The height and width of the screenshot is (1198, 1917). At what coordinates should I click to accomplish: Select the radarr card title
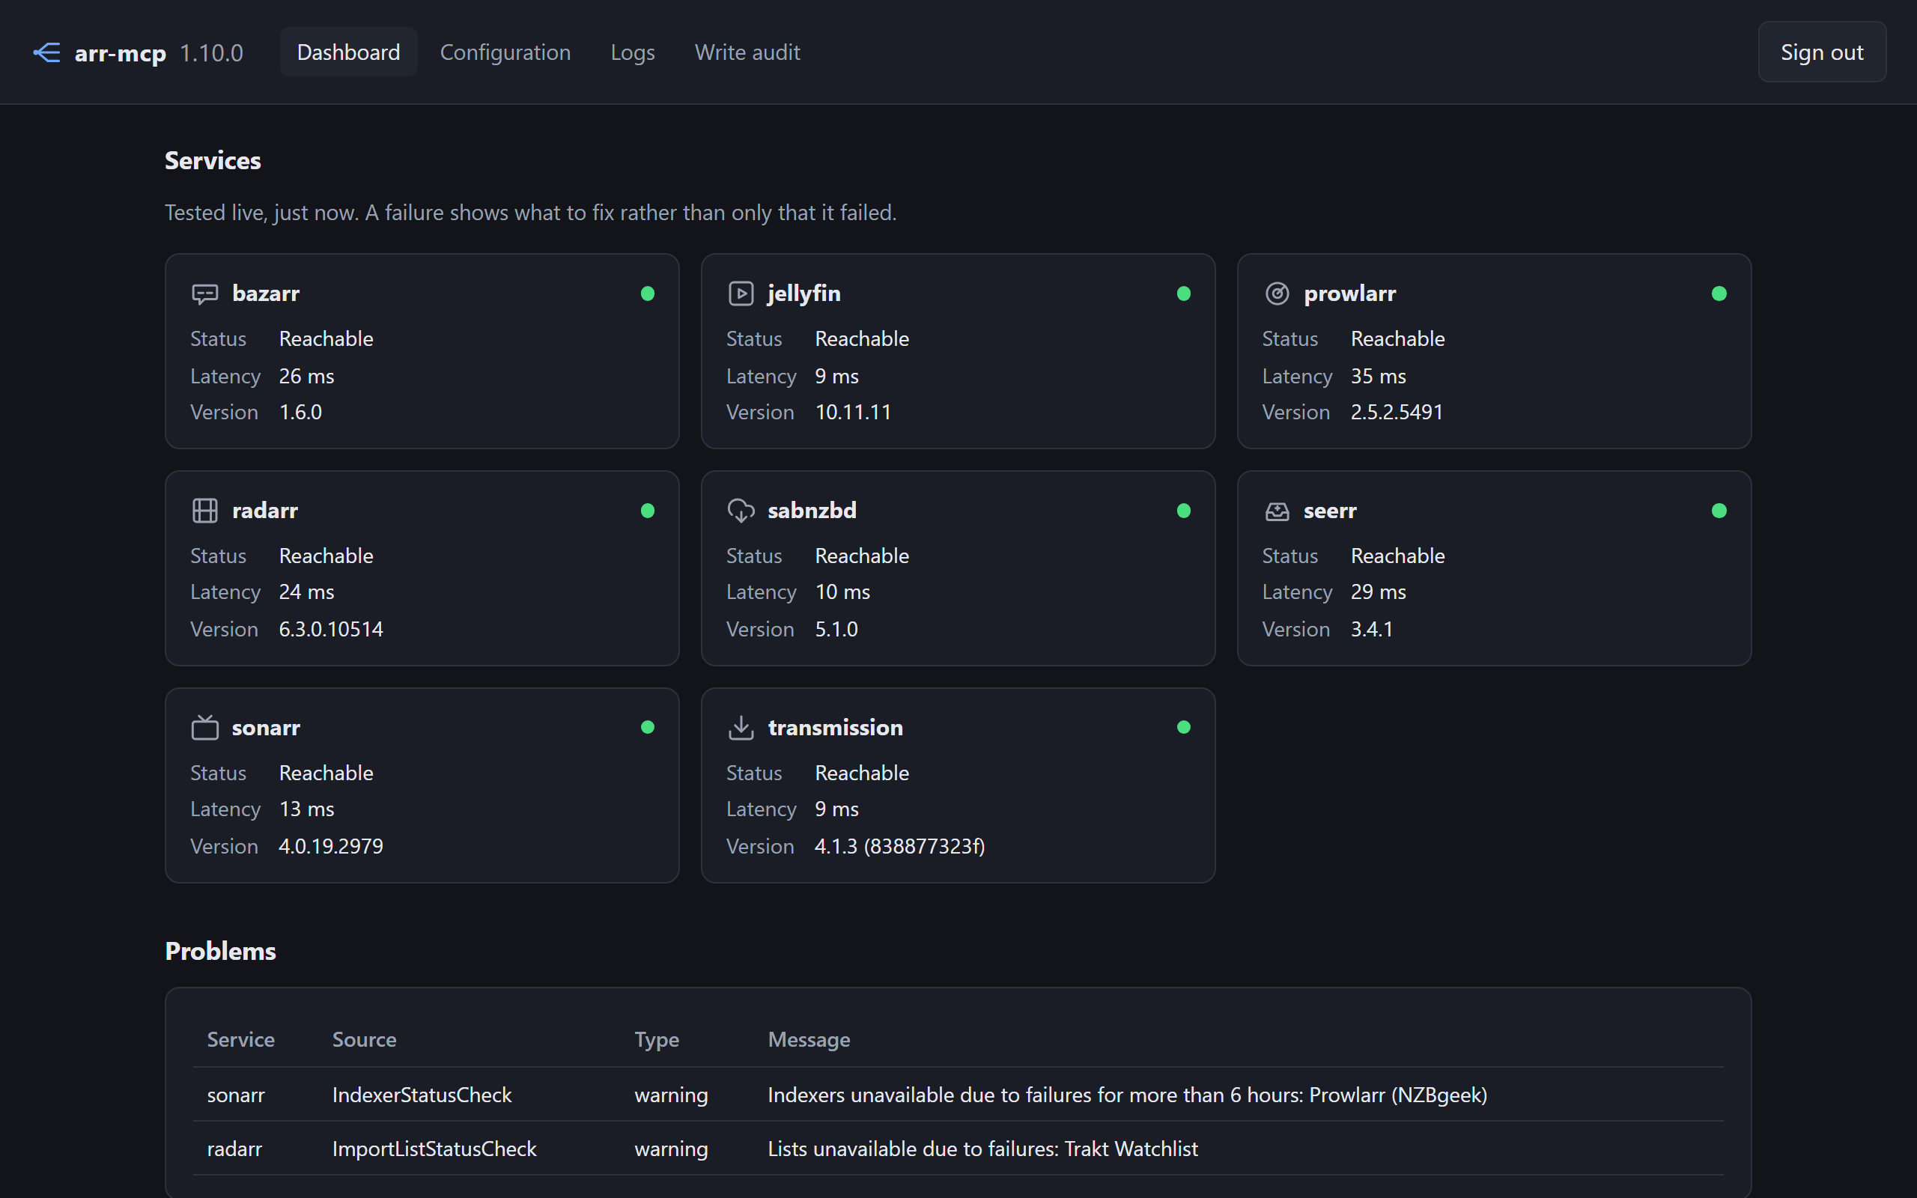coord(264,511)
